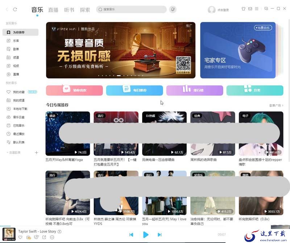This screenshot has height=243, width=290.
Task: Open 为你推荐 in the sidebar
Action: (20, 32)
